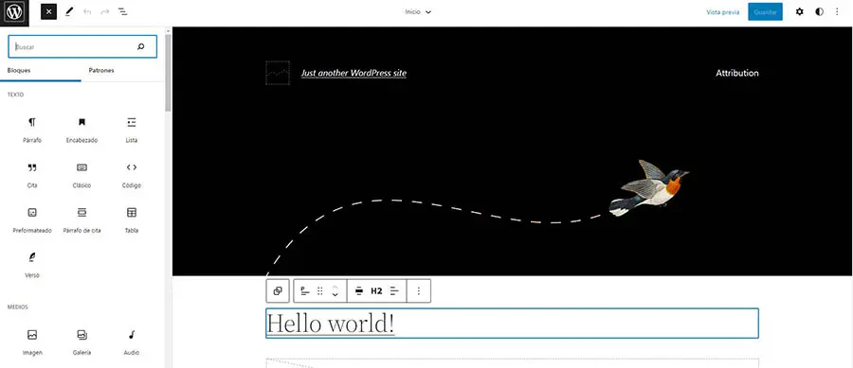Insert an Imagen block

click(32, 342)
